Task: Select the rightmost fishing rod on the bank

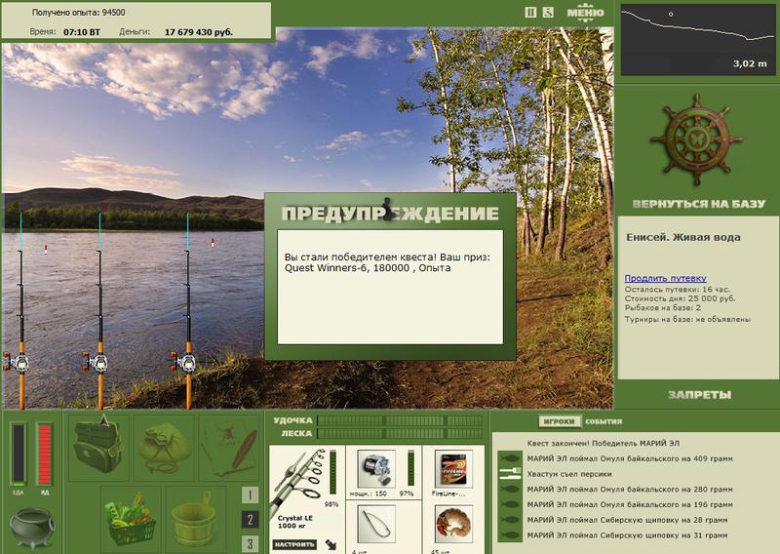Action: (x=188, y=311)
